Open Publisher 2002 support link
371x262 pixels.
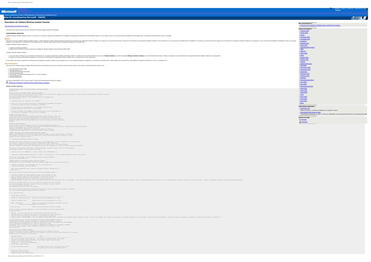coord(305,73)
